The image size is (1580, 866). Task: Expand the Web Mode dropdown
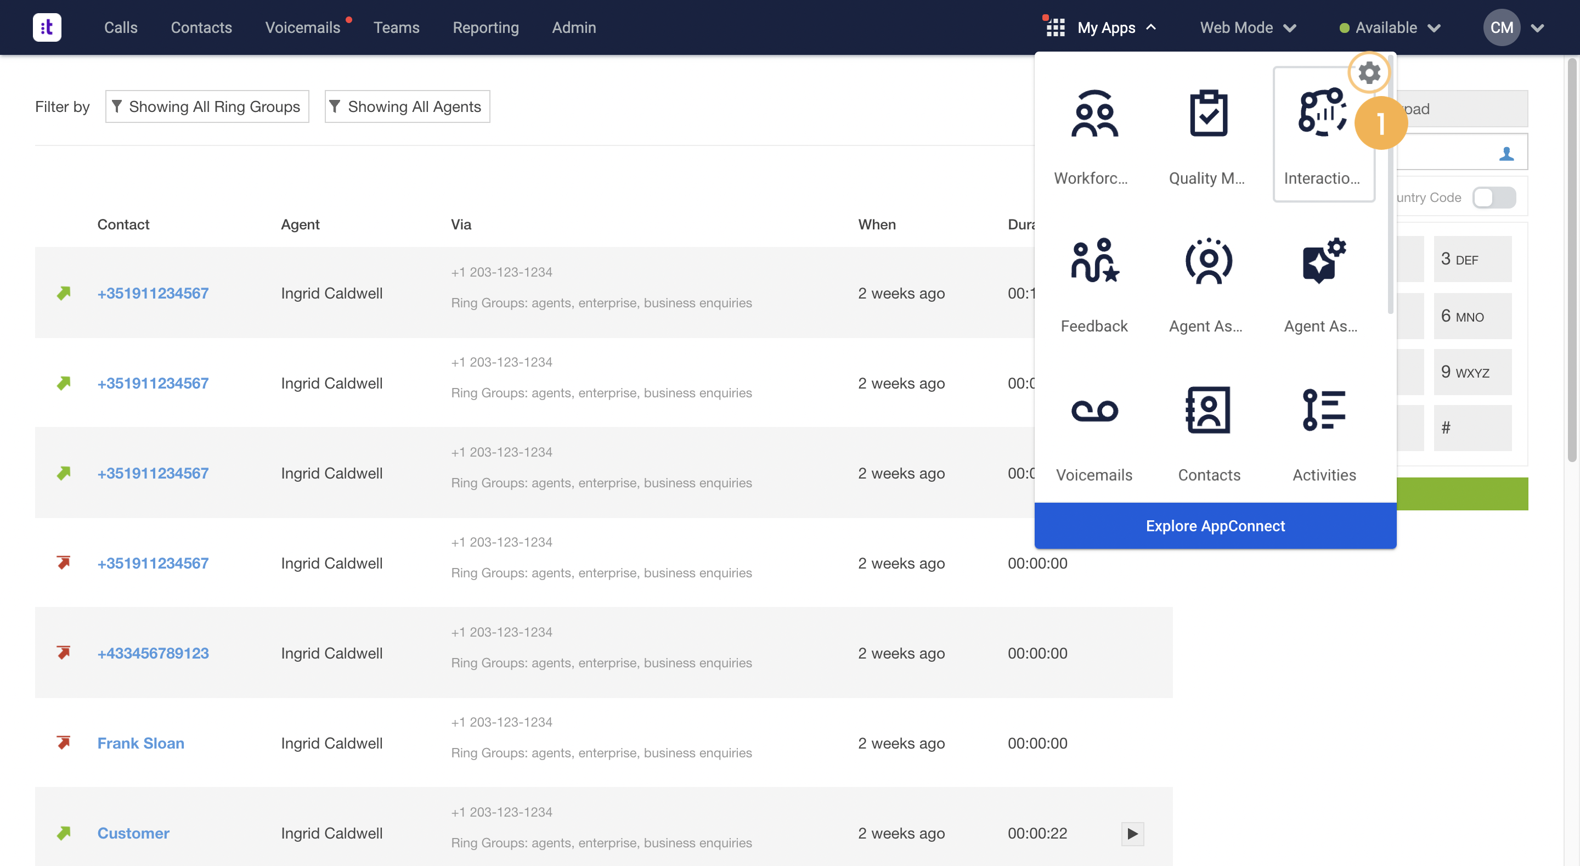(1248, 27)
